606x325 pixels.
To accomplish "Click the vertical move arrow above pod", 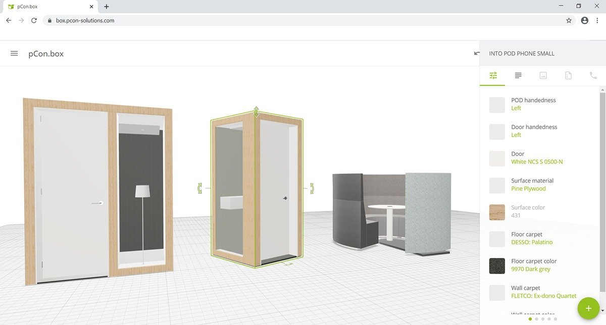I will [x=257, y=111].
